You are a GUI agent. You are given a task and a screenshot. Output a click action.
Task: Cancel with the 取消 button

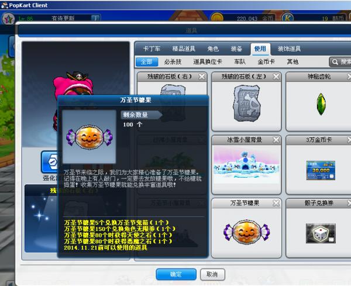212,274
